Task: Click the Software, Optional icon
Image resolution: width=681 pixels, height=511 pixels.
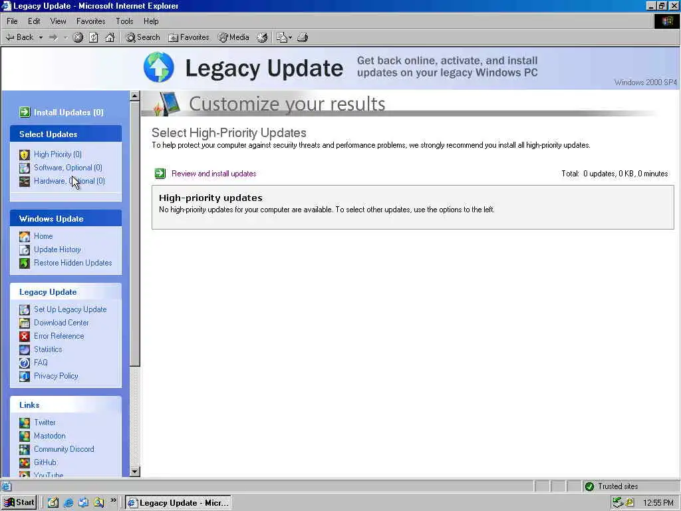Action: coord(25,168)
